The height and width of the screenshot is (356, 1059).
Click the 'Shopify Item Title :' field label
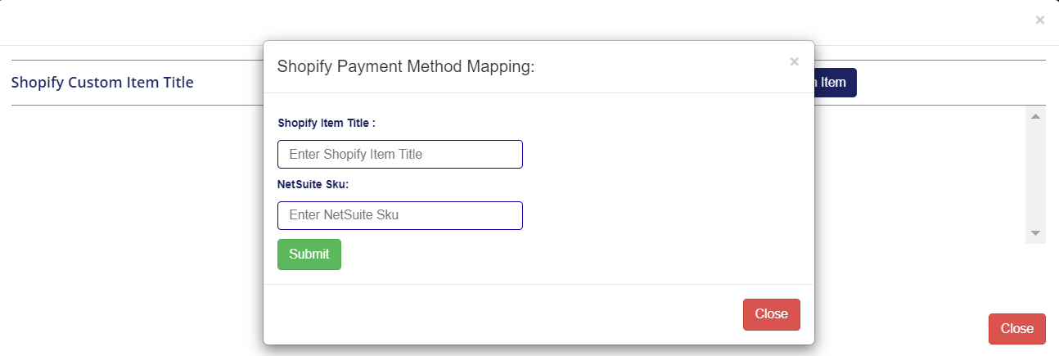pyautogui.click(x=327, y=123)
